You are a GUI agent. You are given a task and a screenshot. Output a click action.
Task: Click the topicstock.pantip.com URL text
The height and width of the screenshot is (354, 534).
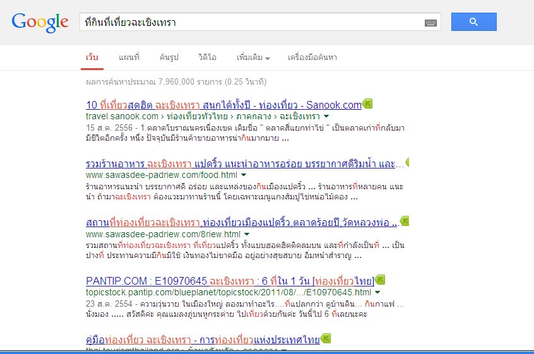(x=228, y=292)
